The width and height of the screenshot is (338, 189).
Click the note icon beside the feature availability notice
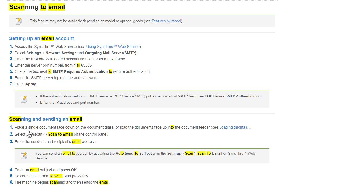[x=19, y=21]
